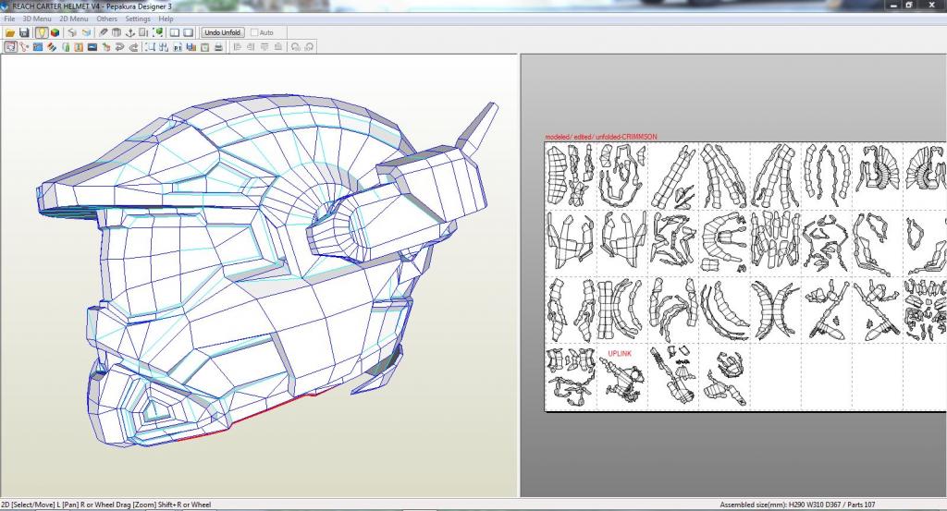
Task: Select the UPLINK label on the pattern sheet
Action: [x=620, y=354]
